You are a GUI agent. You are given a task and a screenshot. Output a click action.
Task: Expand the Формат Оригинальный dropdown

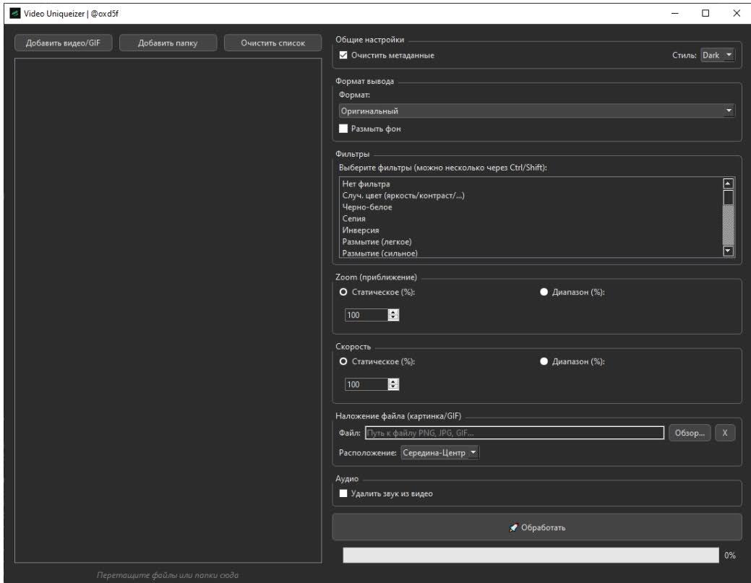coord(536,111)
